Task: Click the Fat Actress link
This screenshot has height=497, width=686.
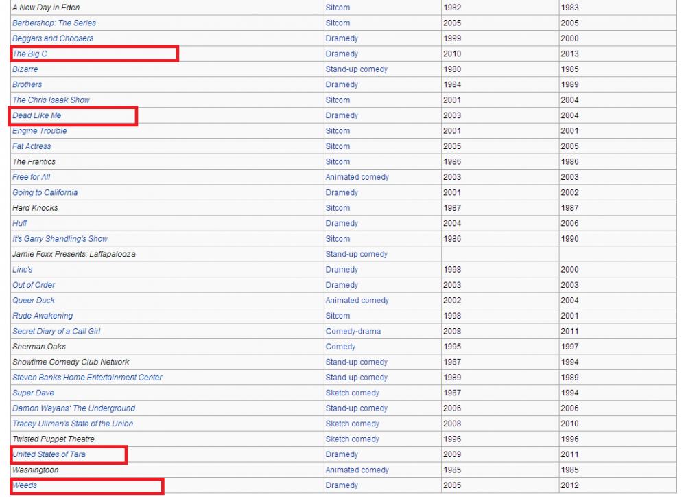Action: (32, 146)
